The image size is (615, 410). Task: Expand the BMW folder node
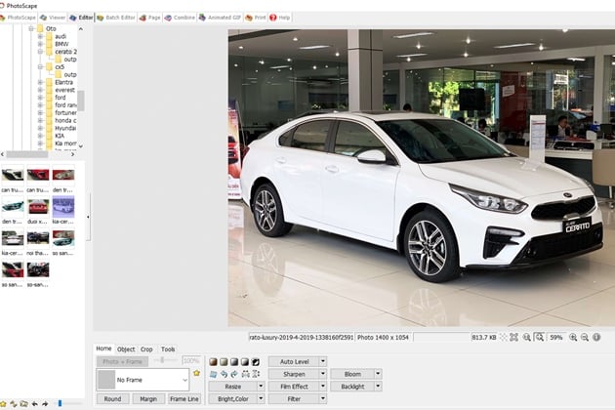[x=40, y=44]
